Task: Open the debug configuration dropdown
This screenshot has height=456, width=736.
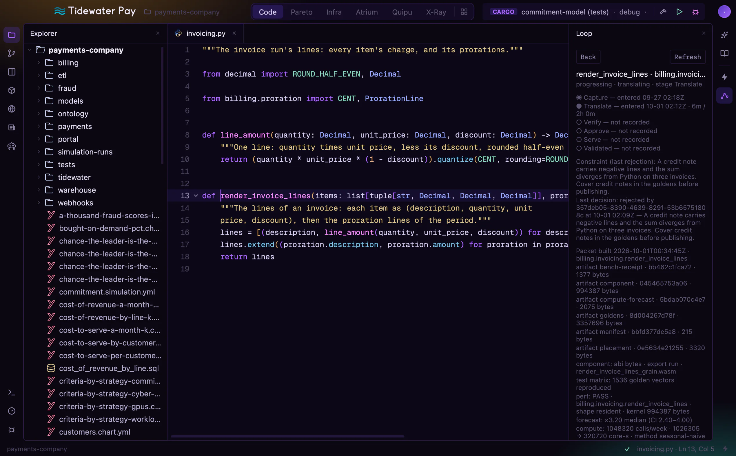Action: click(x=633, y=12)
